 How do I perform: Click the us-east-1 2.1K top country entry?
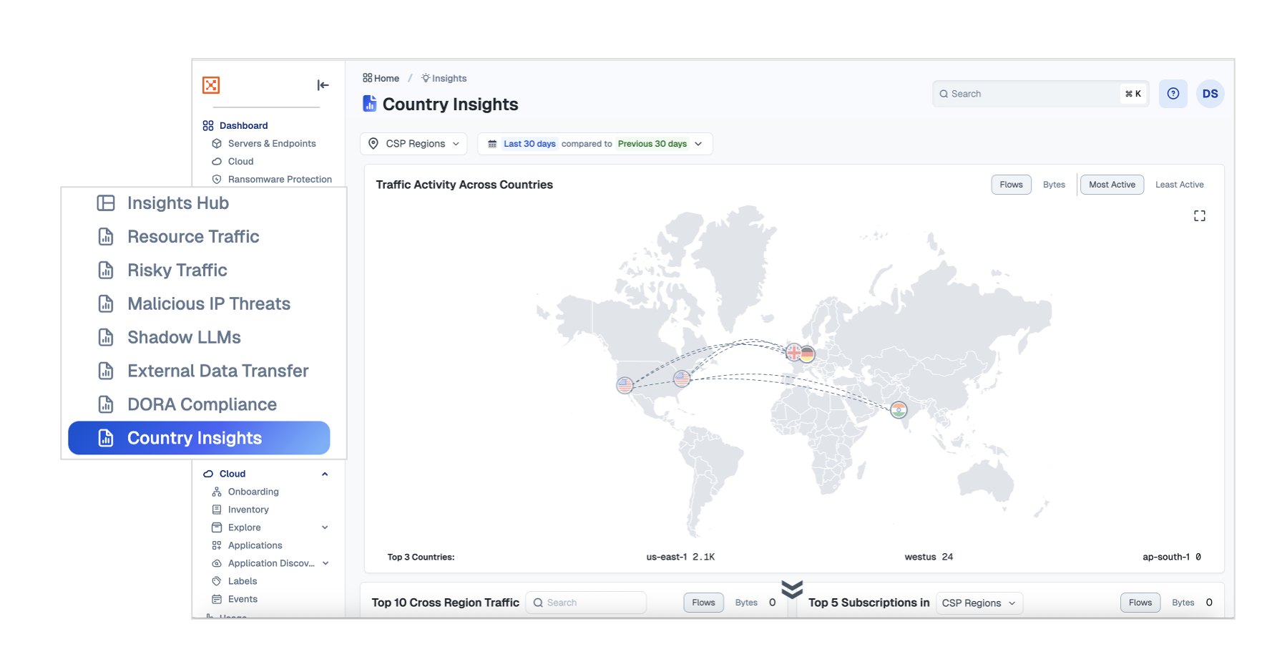click(x=680, y=558)
